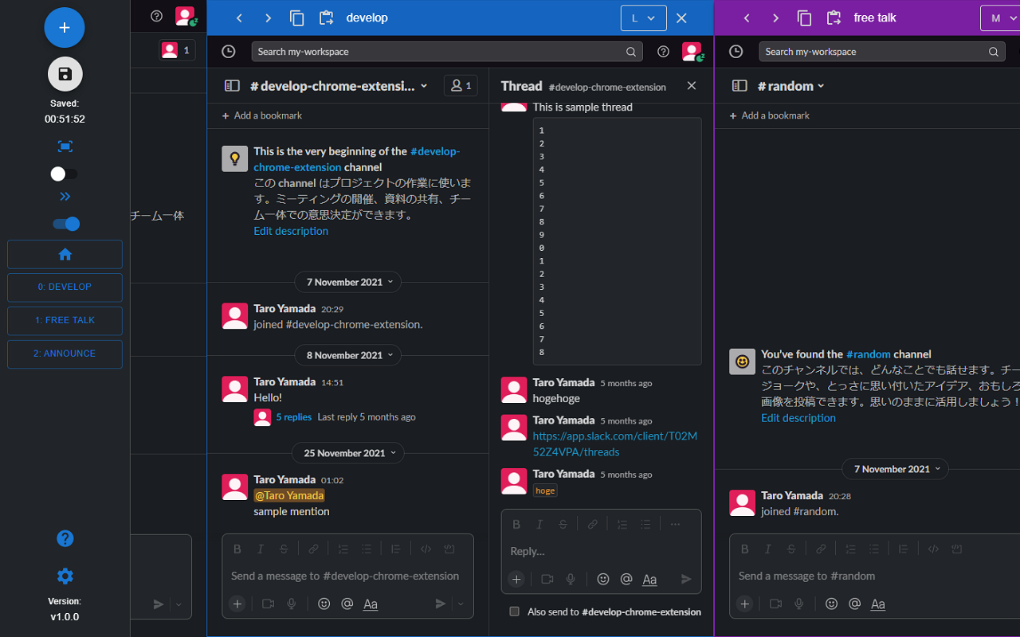Image resolution: width=1020 pixels, height=637 pixels.
Task: Click search my-workspace field in develop panel
Action: (x=447, y=52)
